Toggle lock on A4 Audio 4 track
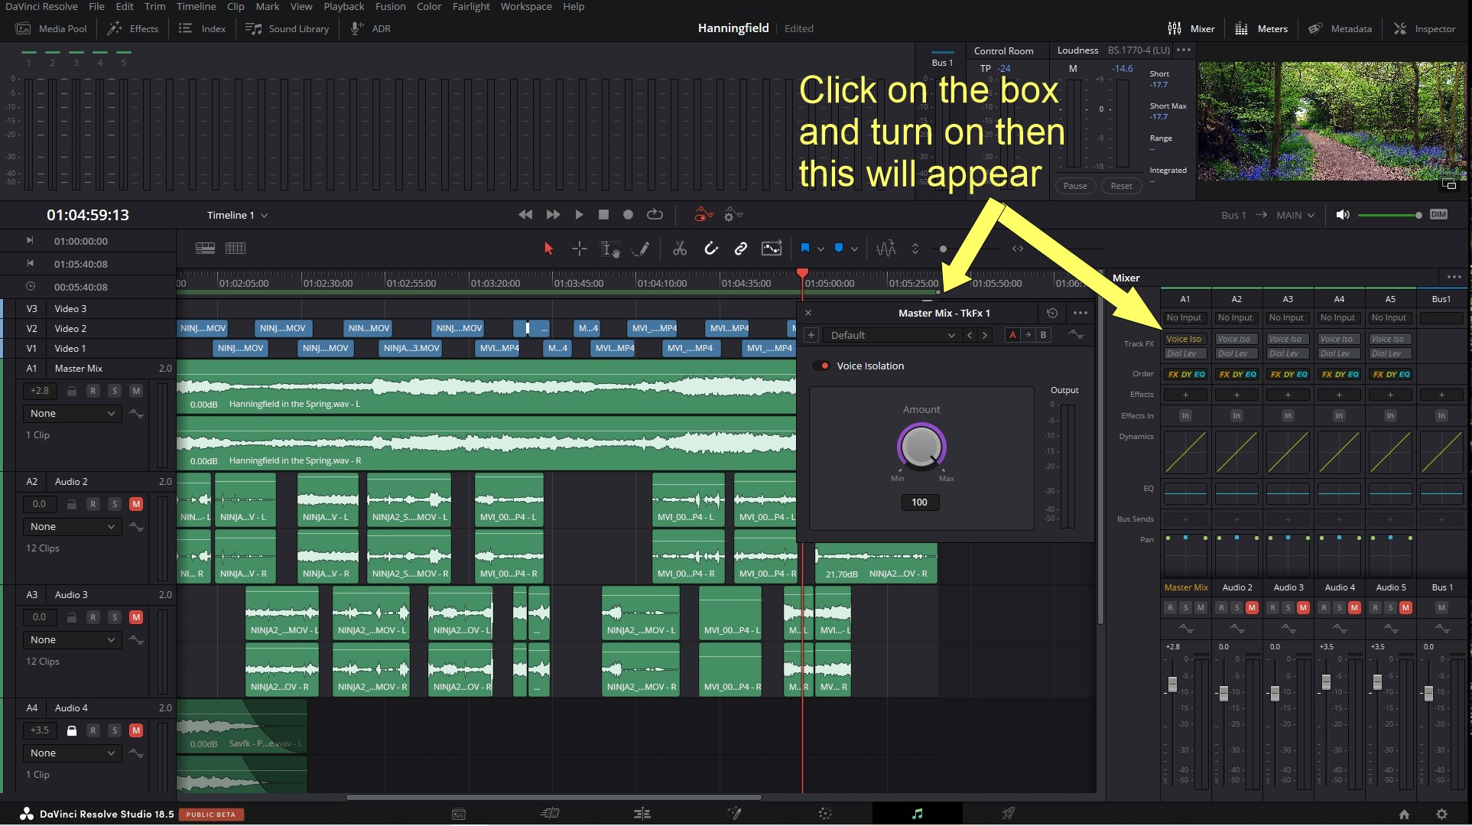 [x=72, y=730]
